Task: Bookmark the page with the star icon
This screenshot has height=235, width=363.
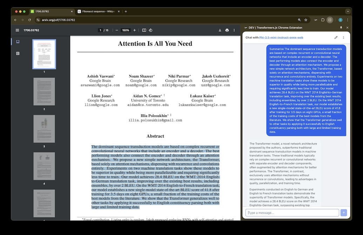Action: [x=305, y=20]
